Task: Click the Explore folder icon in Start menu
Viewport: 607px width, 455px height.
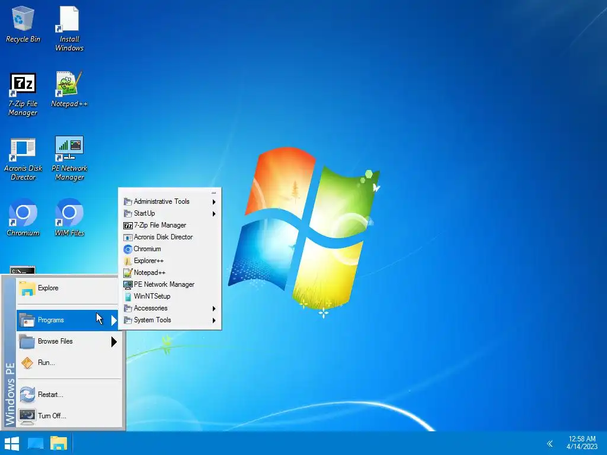Action: click(27, 289)
